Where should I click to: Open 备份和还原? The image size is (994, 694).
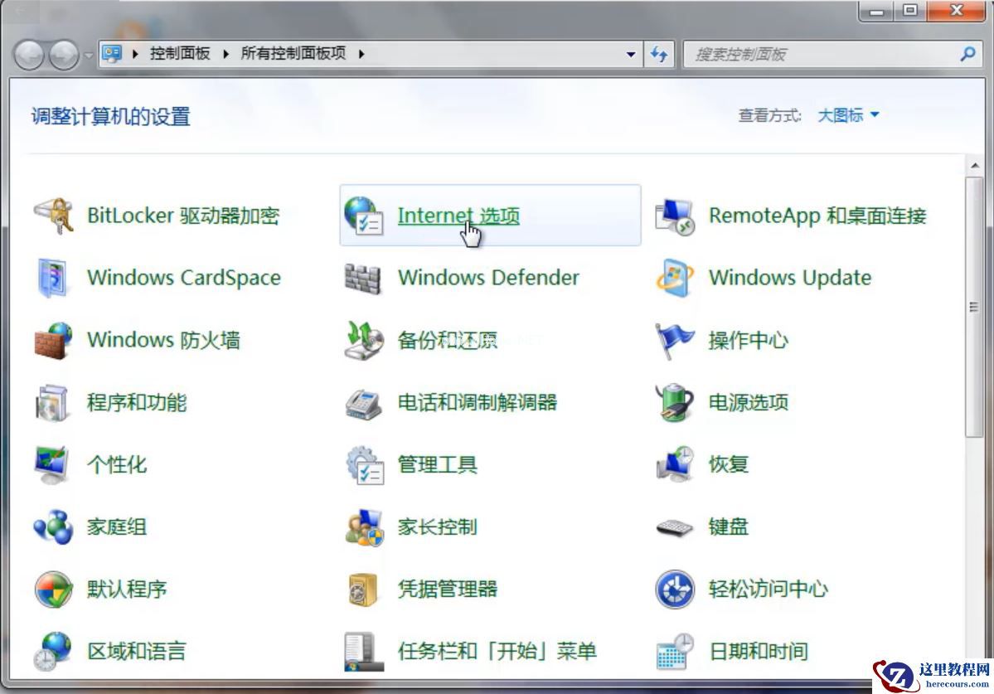(448, 340)
